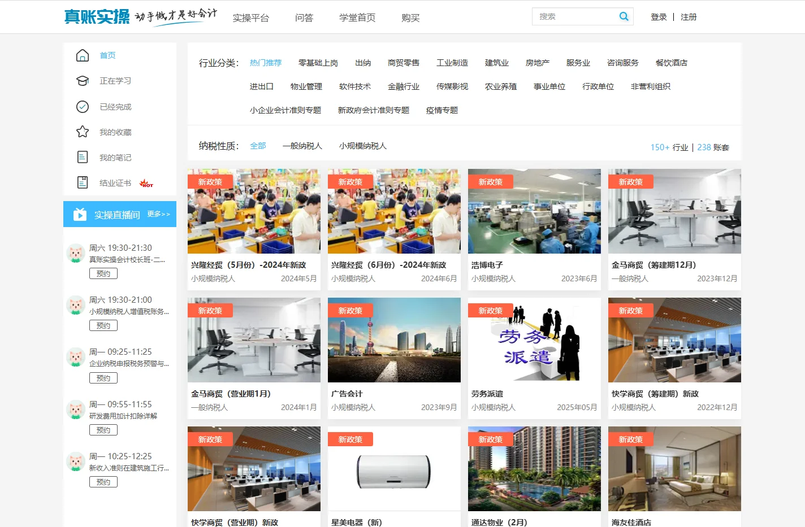Select 事业单位 industry category

(x=549, y=86)
